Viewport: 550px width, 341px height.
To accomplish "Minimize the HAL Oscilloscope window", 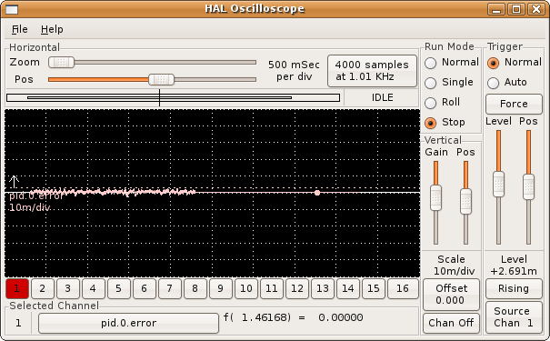I will coord(496,9).
